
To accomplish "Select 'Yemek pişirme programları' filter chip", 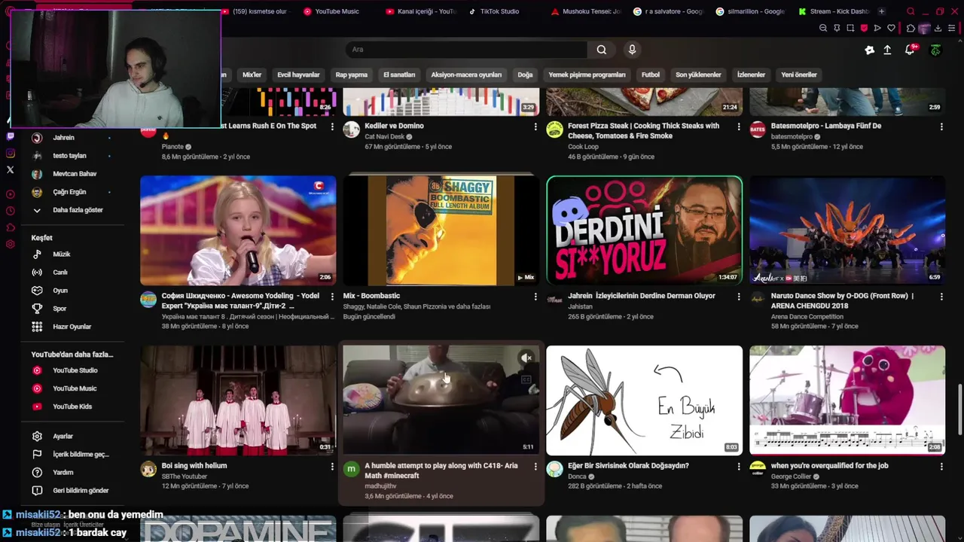I will tap(587, 75).
